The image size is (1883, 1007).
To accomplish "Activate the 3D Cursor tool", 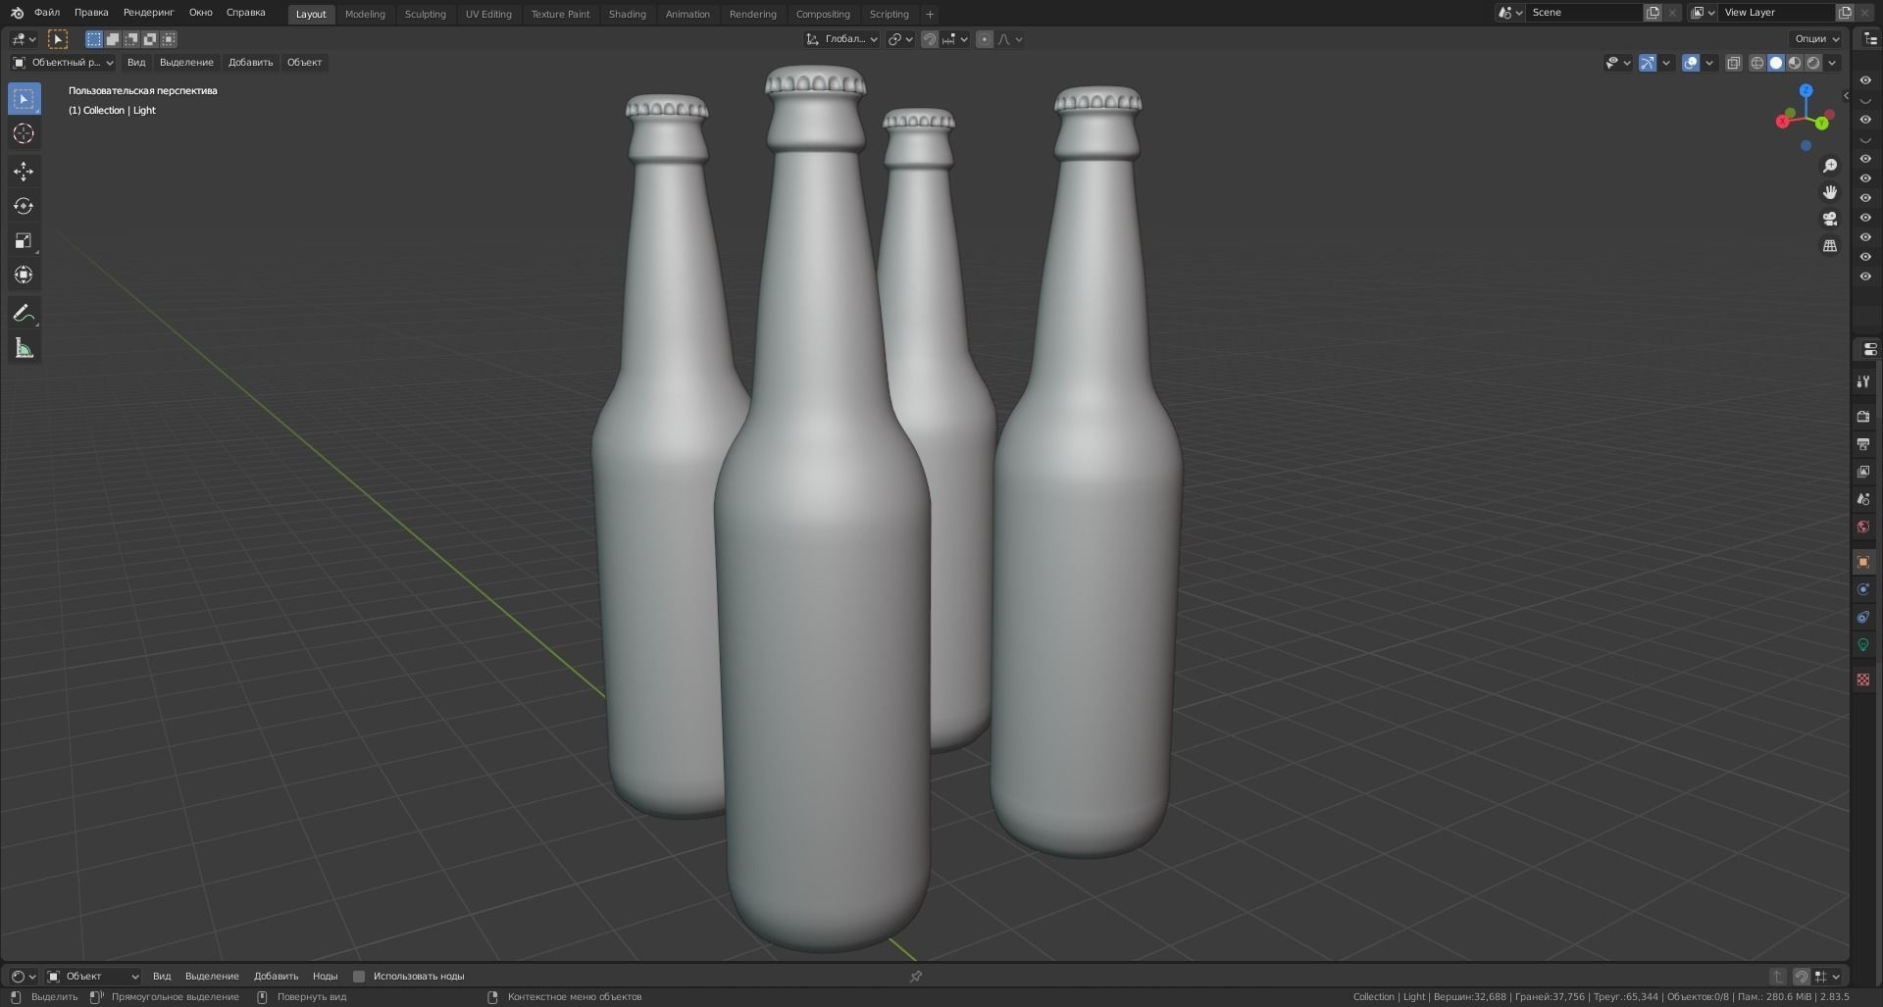I will pos(24,134).
